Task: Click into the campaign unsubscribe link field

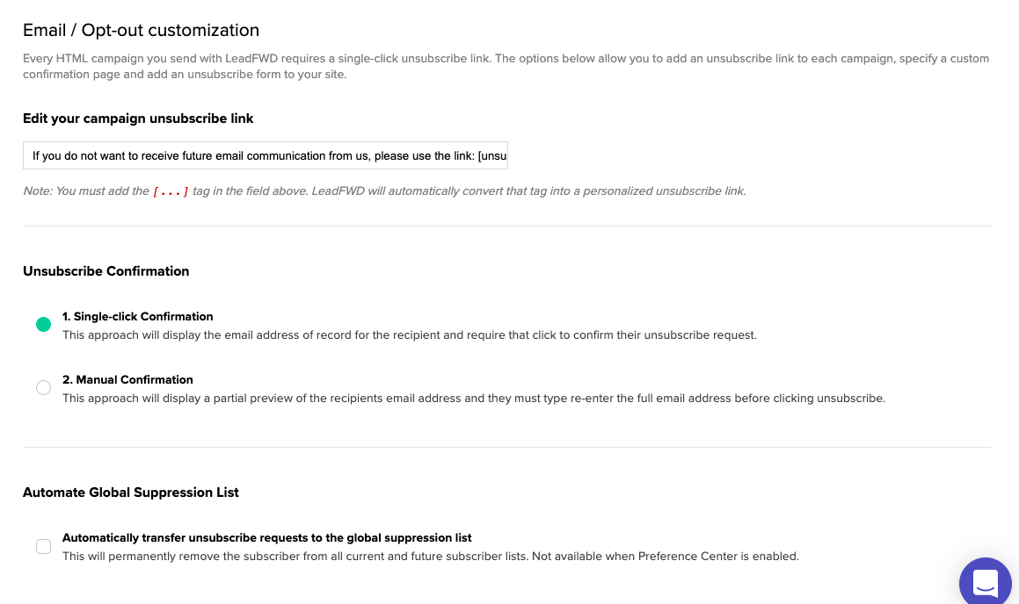Action: tap(266, 155)
